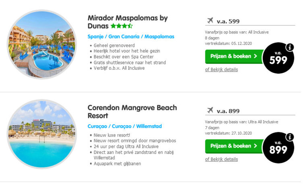Select the black 599 price circle
The image size is (303, 186).
(x=278, y=60)
